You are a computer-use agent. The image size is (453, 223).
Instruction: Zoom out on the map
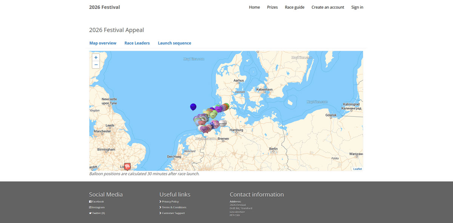[x=96, y=65]
